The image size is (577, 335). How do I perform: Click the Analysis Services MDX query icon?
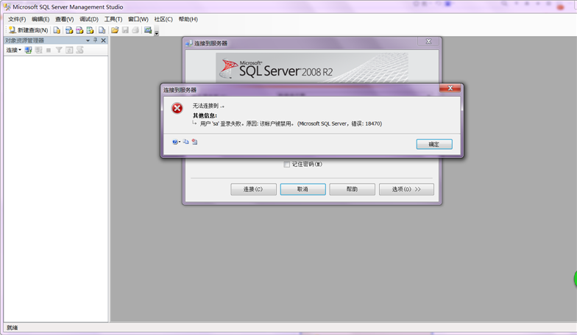click(69, 30)
